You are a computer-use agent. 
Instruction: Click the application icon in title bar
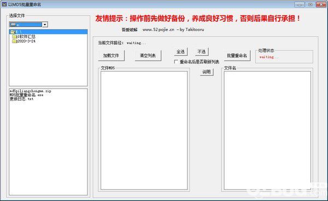[x=4, y=4]
